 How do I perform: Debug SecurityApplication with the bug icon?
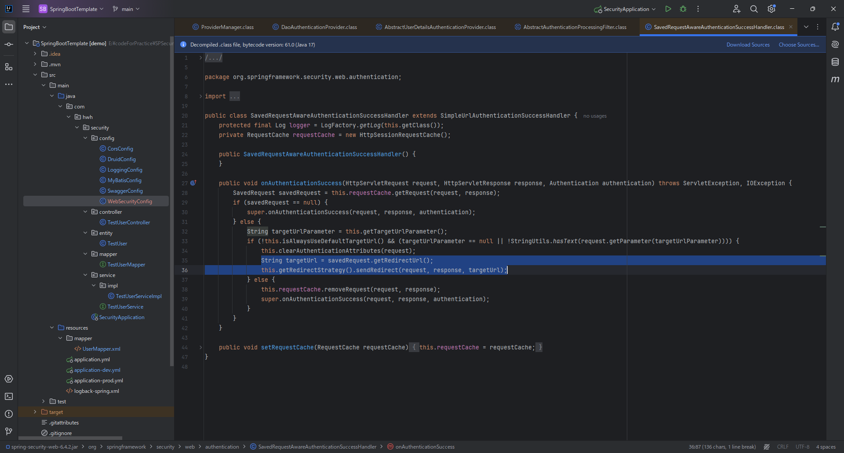[x=683, y=9]
